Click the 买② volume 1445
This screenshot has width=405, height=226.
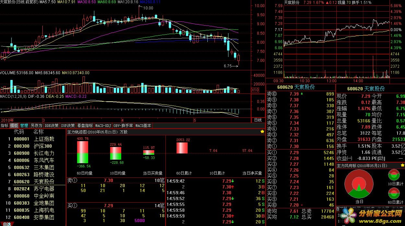pyautogui.click(x=329, y=158)
